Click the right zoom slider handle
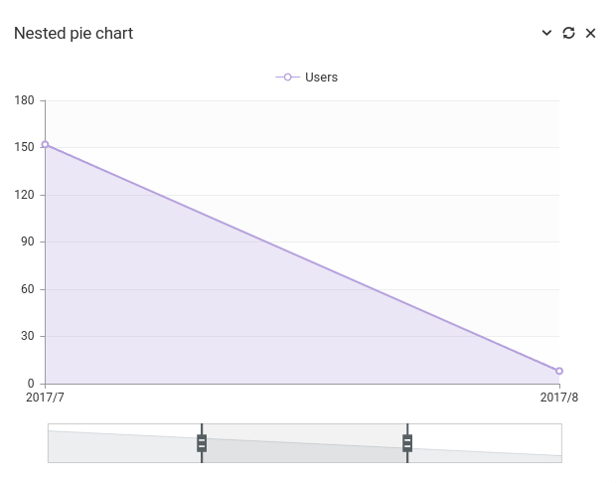616x483 pixels. pyautogui.click(x=407, y=443)
